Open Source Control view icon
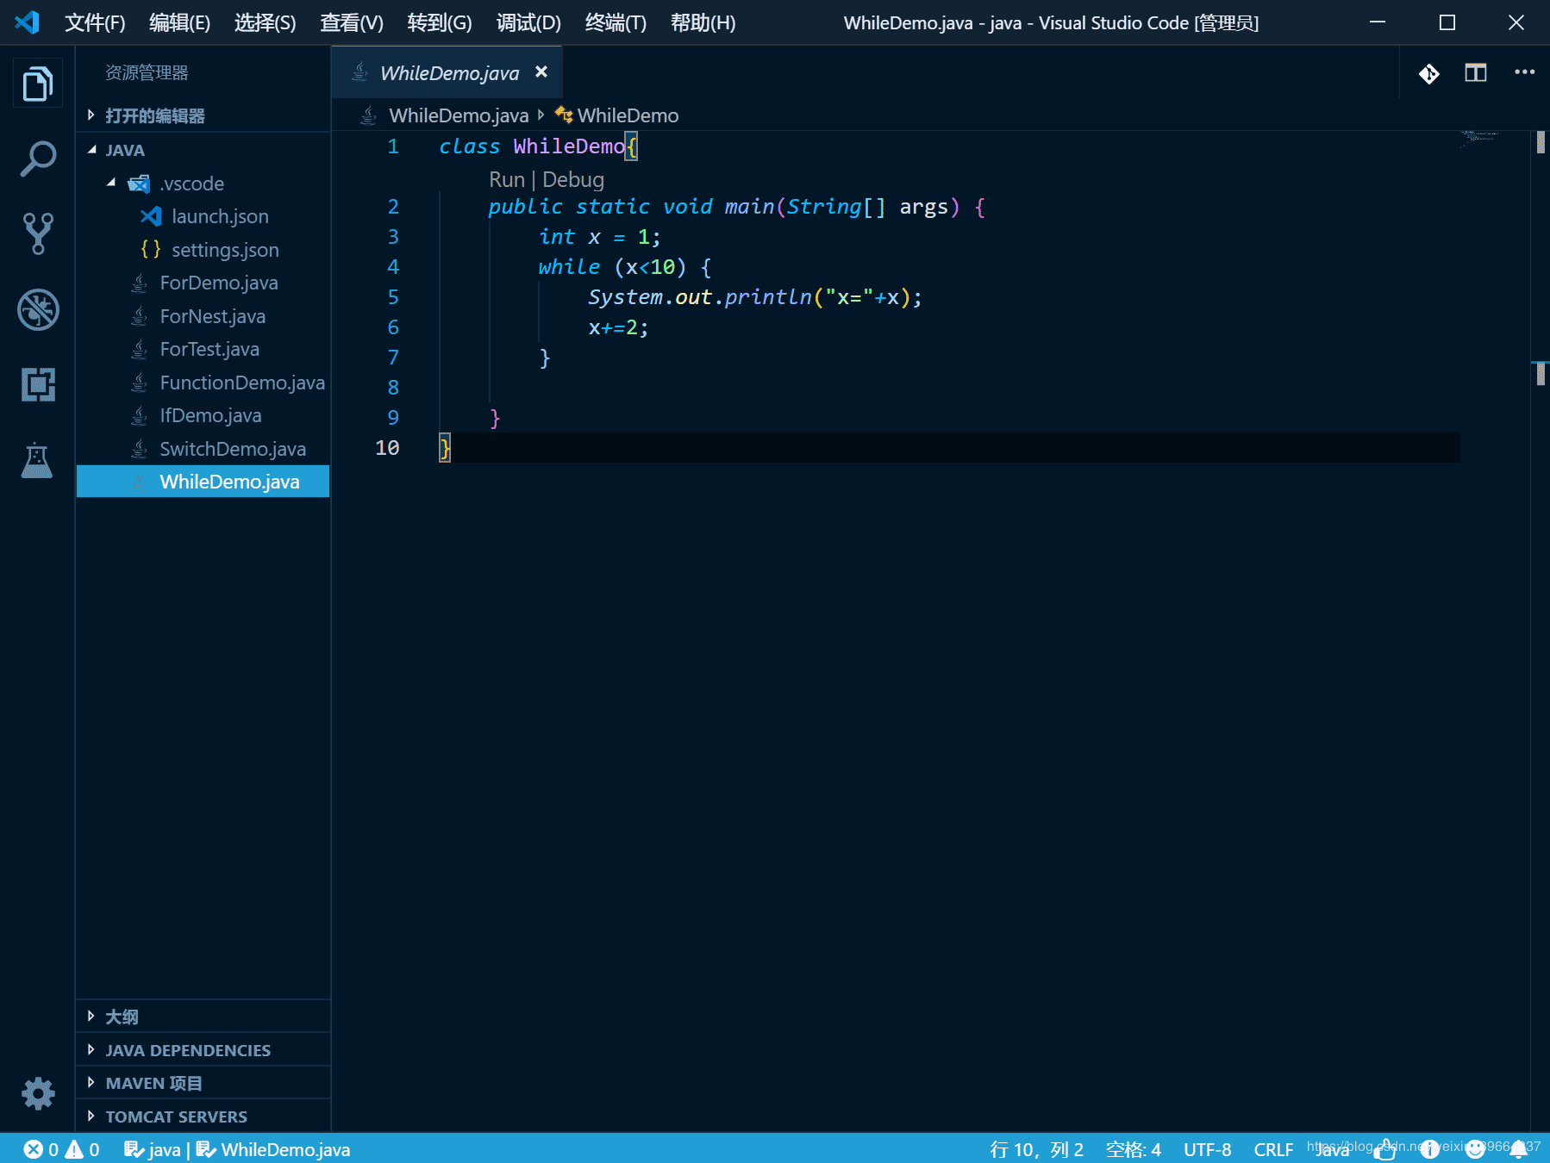This screenshot has width=1550, height=1163. 38,233
